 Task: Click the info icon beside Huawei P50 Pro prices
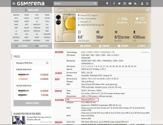pos(47,63)
